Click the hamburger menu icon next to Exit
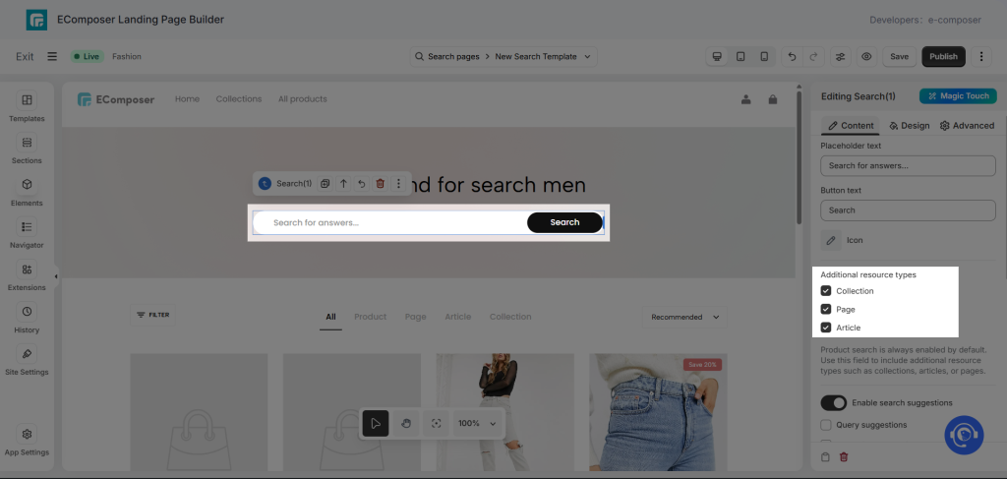Image resolution: width=1007 pixels, height=479 pixels. (52, 56)
